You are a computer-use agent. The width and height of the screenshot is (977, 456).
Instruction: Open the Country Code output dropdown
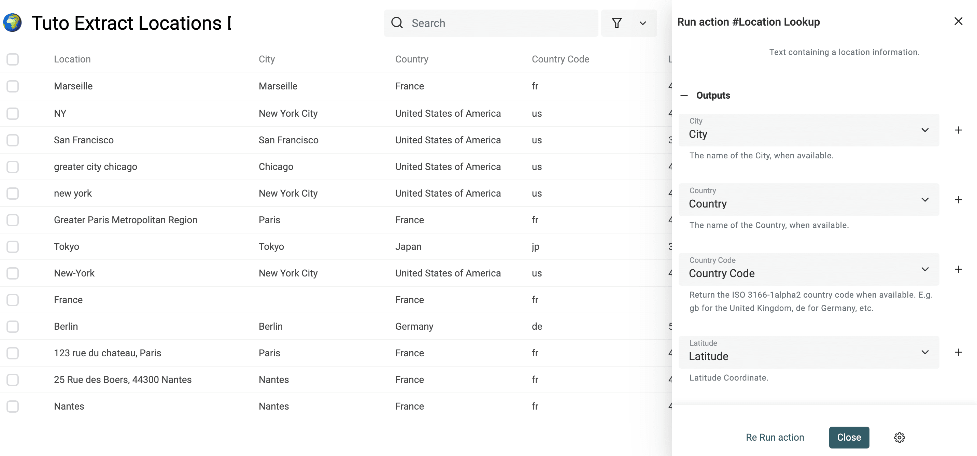pos(809,269)
